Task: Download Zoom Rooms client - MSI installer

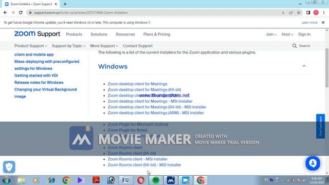Action: pyautogui.click(x=138, y=159)
